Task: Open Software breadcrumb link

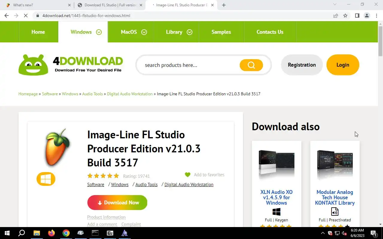Action: (50, 94)
